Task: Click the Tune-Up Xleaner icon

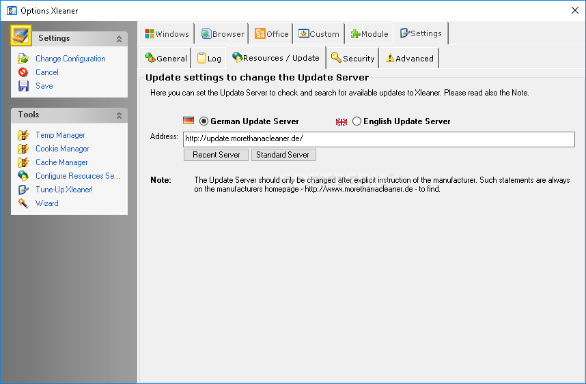Action: pos(23,190)
